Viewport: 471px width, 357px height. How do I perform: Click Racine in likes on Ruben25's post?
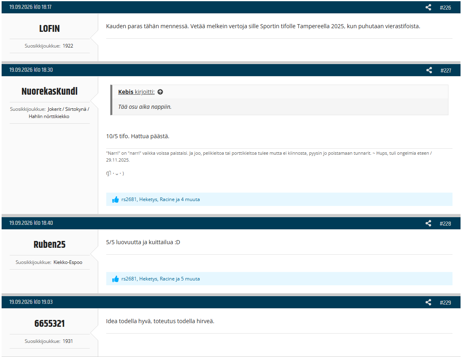(167, 279)
